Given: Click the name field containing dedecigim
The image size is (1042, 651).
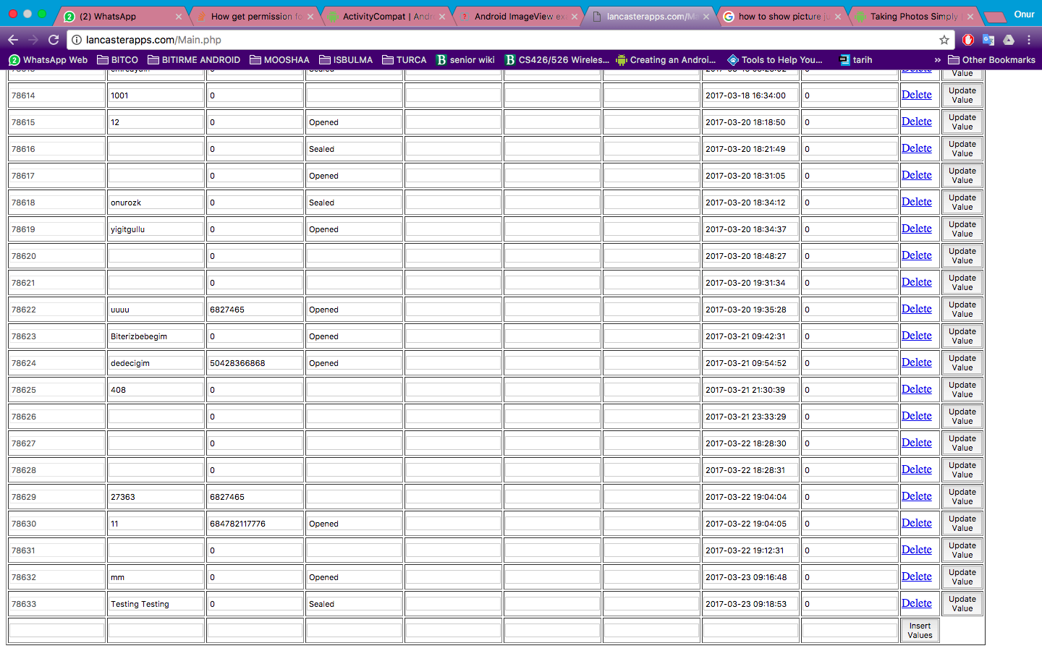Looking at the screenshot, I should pyautogui.click(x=156, y=363).
